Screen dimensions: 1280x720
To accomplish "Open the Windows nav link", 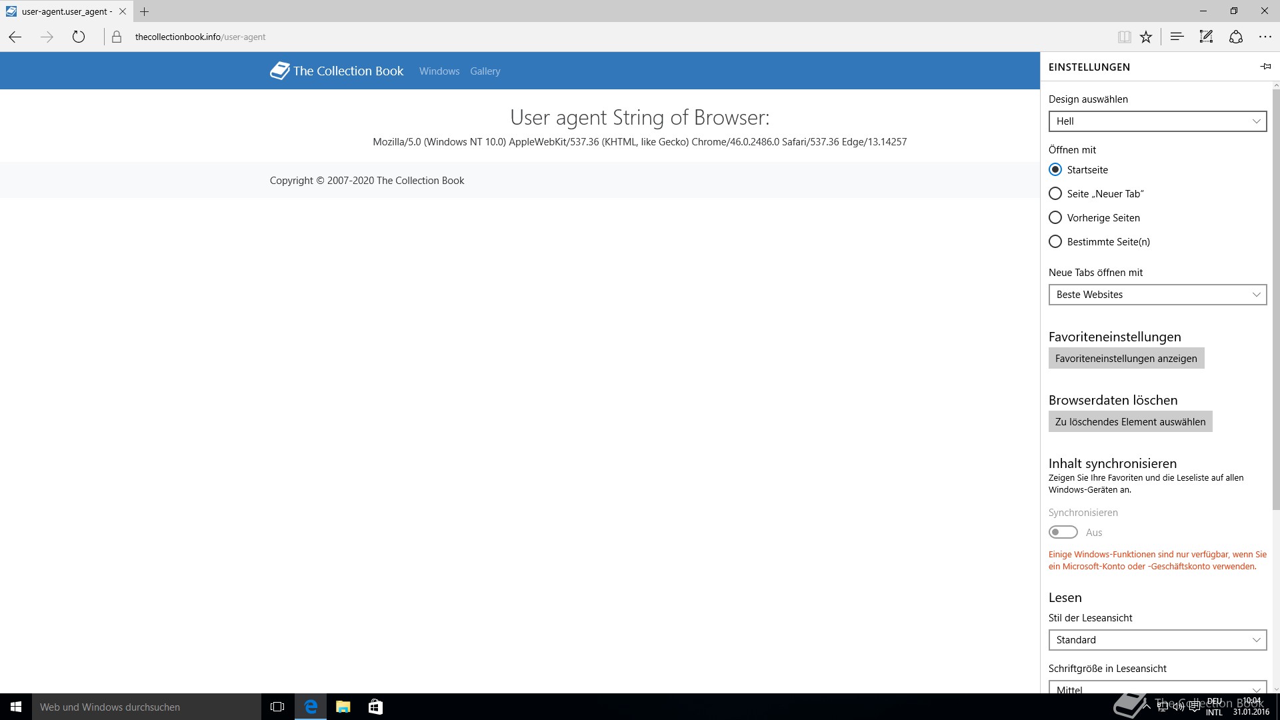I will [439, 71].
